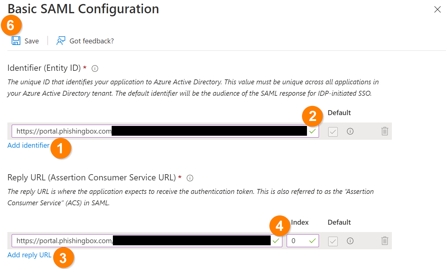Click the Add identifier link
The image size is (446, 269).
tap(28, 145)
